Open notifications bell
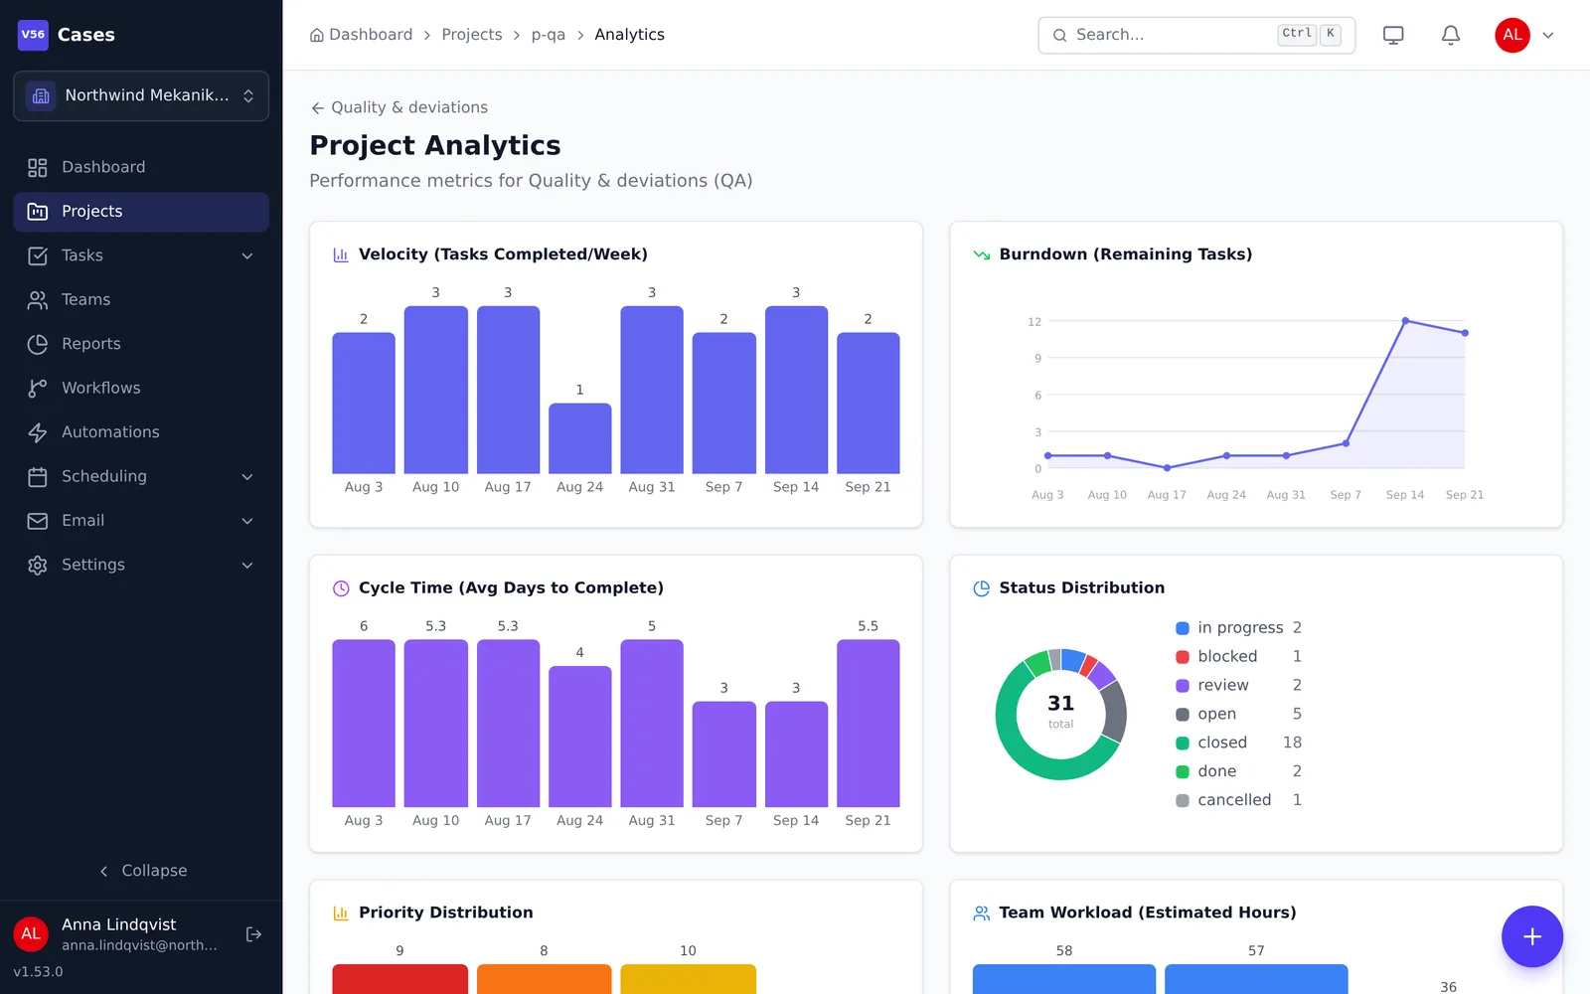The image size is (1590, 994). [x=1451, y=35]
